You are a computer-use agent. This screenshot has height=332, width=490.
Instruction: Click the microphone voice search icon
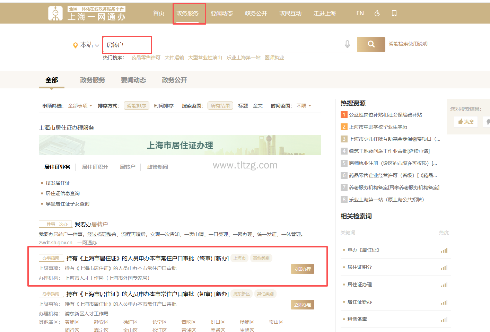[x=347, y=44]
